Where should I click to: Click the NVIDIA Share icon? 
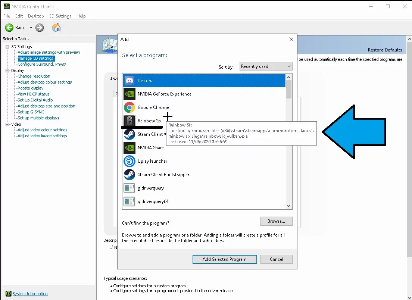(129, 148)
